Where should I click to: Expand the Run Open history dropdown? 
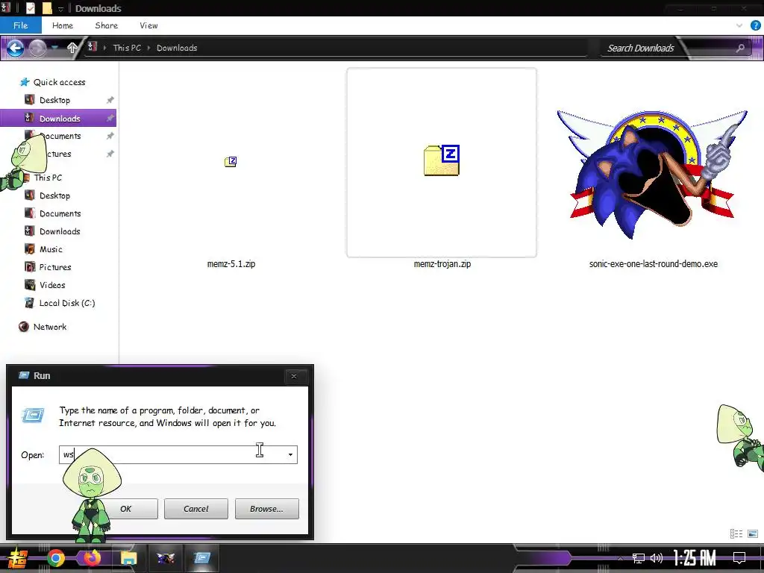290,454
